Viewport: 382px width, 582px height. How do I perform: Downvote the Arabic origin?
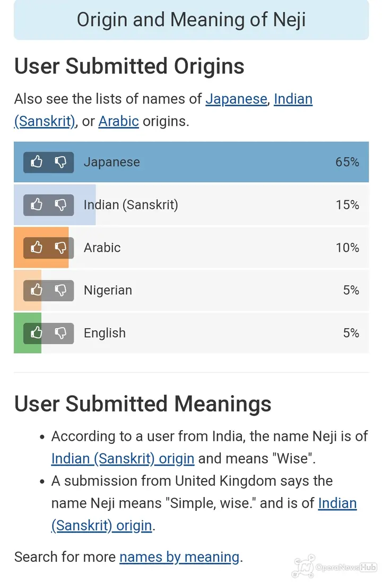[61, 247]
